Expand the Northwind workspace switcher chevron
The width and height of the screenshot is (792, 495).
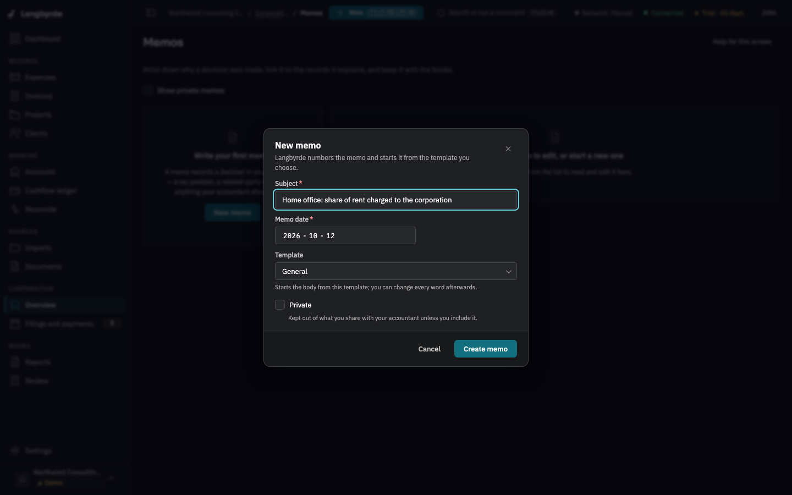(x=111, y=478)
